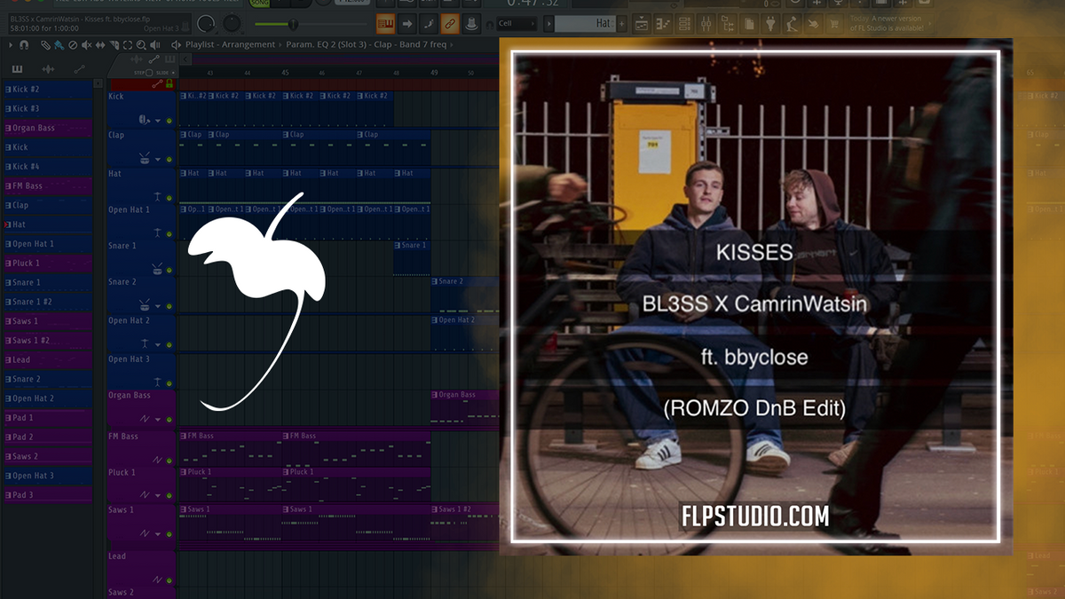Screen dimensions: 1065x599
Task: Click the drum icon on the Clap track
Action: (x=144, y=159)
